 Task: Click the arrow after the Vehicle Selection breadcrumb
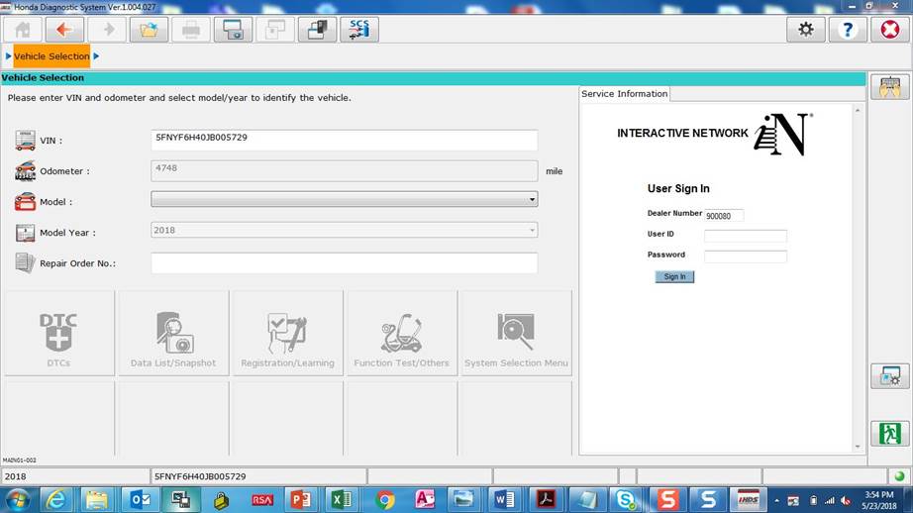click(x=97, y=56)
